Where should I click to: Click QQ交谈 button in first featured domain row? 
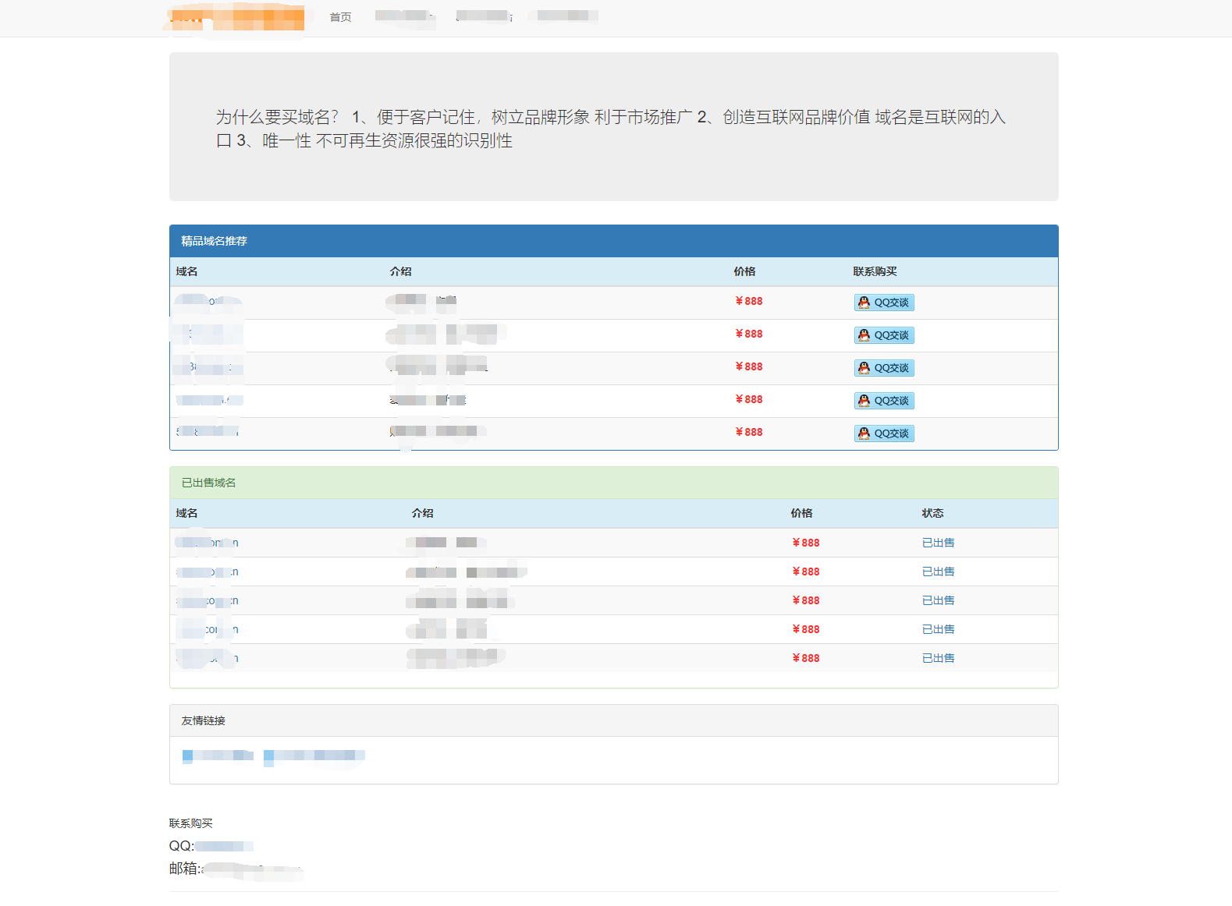(884, 303)
